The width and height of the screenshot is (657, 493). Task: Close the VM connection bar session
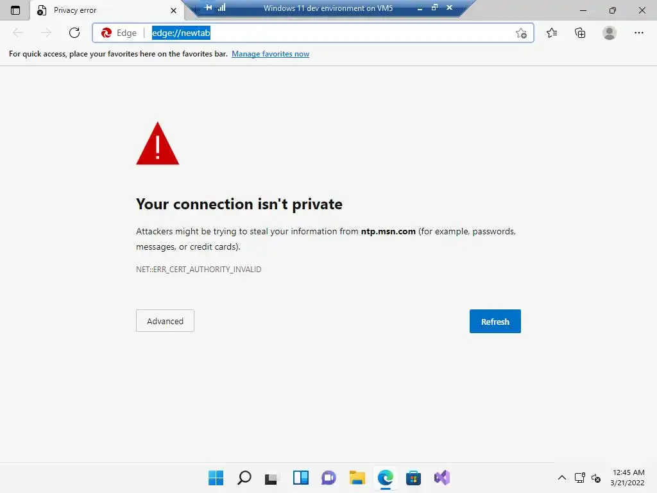(x=449, y=7)
